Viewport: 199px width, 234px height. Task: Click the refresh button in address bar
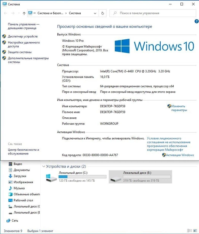tap(103, 13)
